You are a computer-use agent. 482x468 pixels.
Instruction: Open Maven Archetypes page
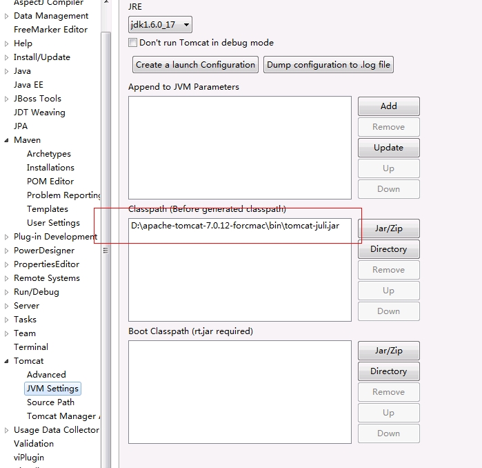[49, 154]
